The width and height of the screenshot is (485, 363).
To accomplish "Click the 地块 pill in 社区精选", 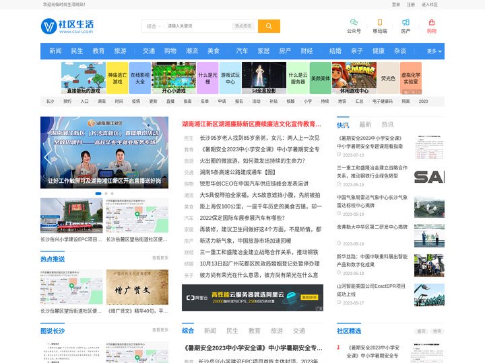I will (x=437, y=331).
